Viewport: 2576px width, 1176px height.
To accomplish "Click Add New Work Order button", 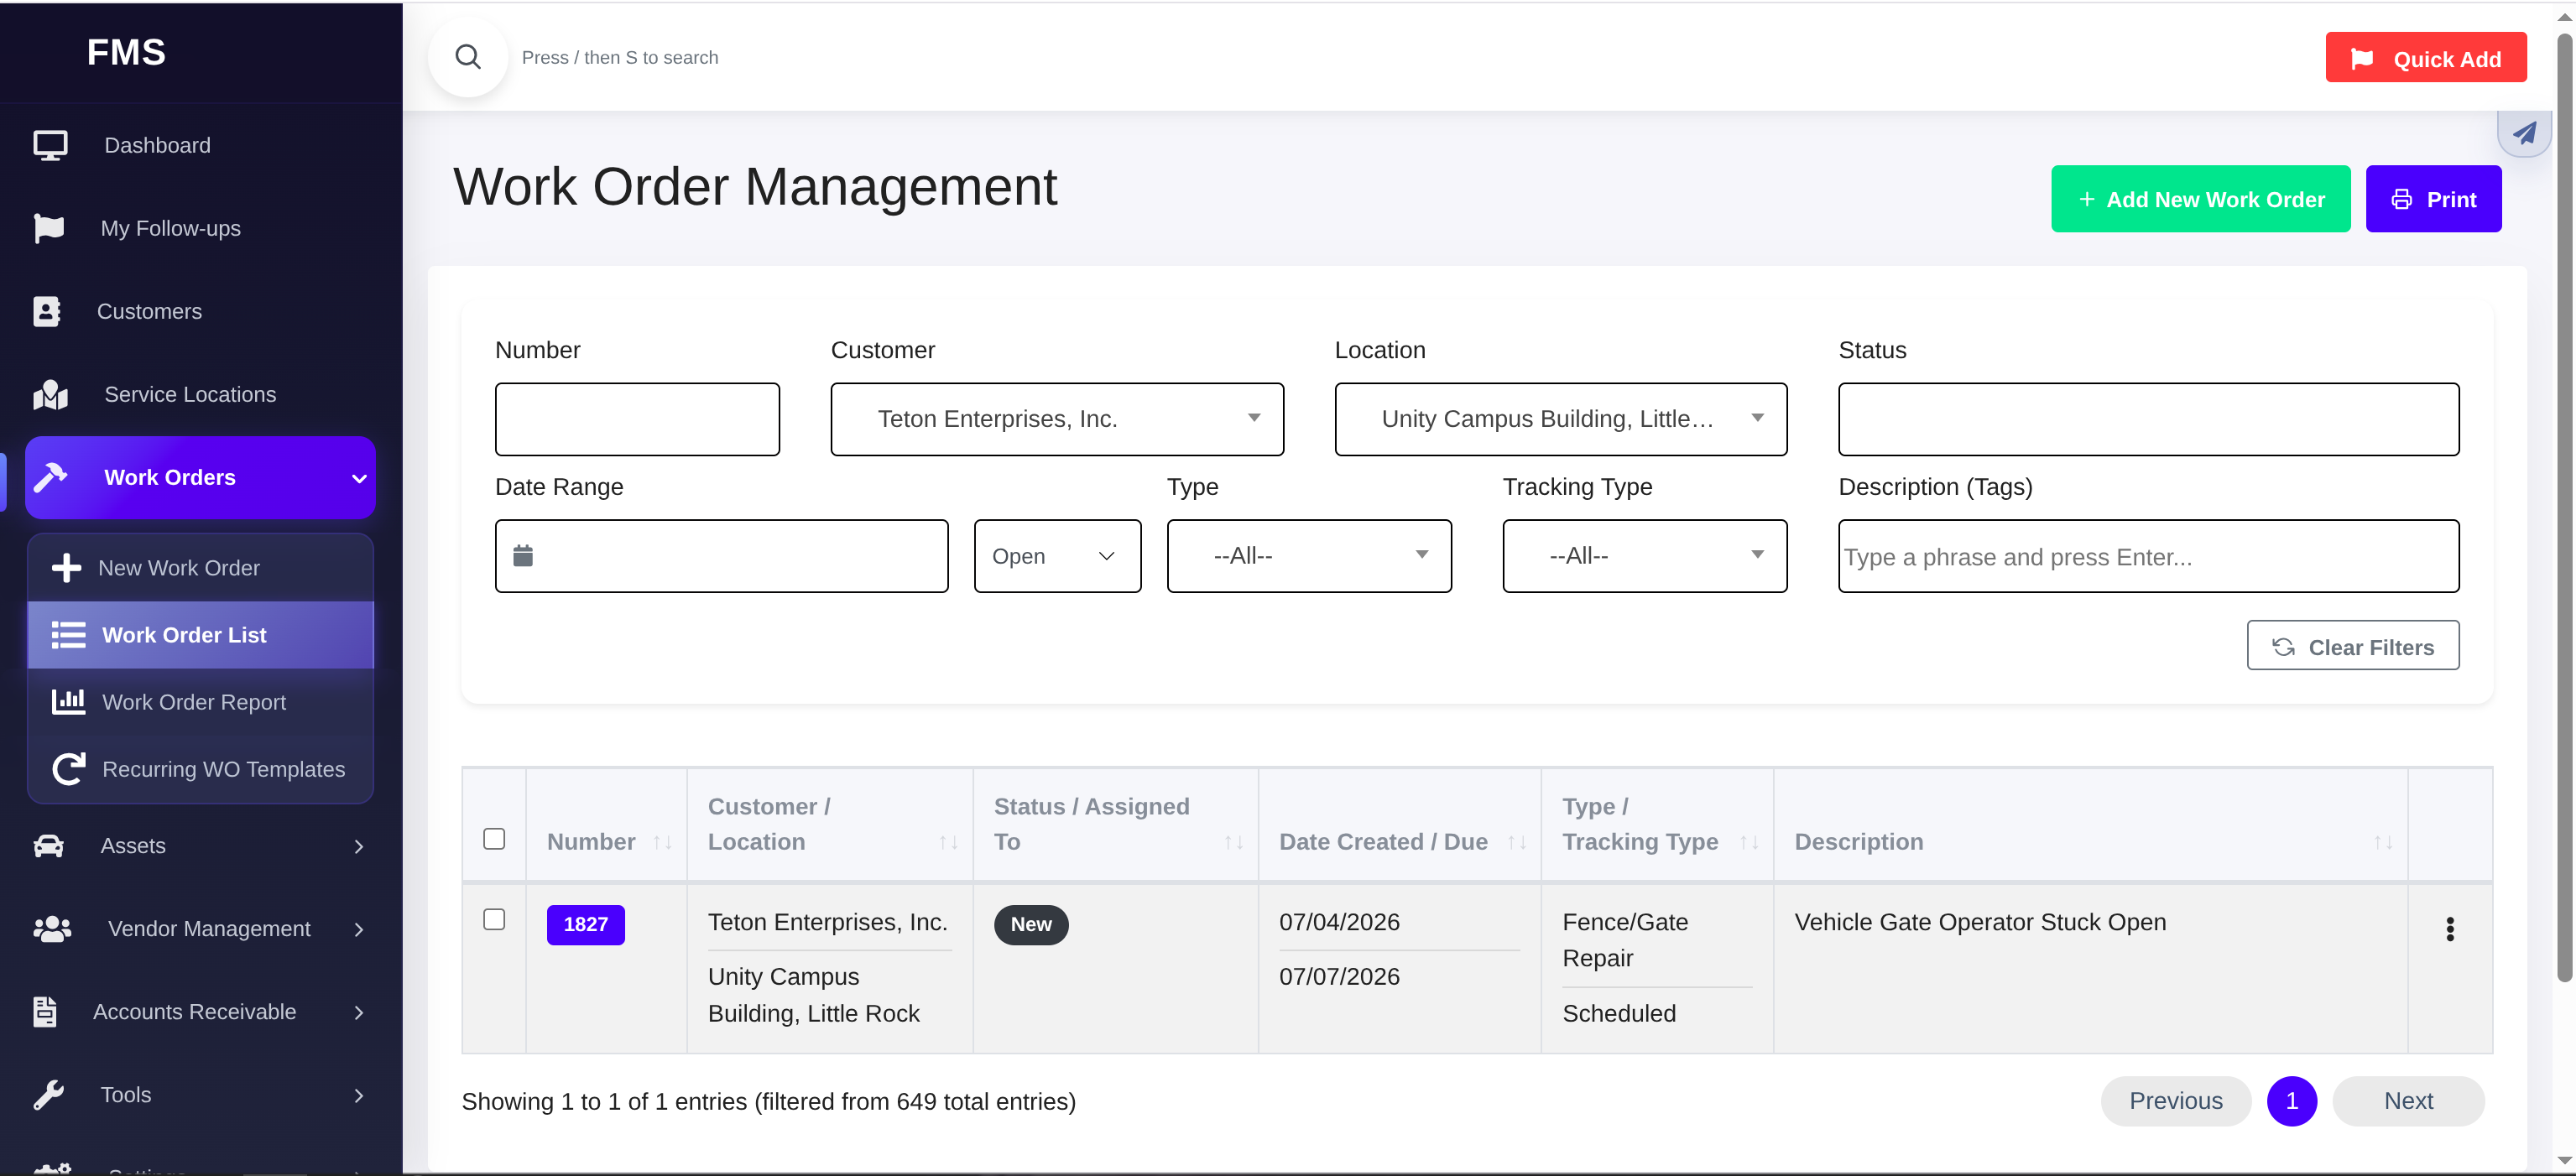I will (x=2200, y=199).
